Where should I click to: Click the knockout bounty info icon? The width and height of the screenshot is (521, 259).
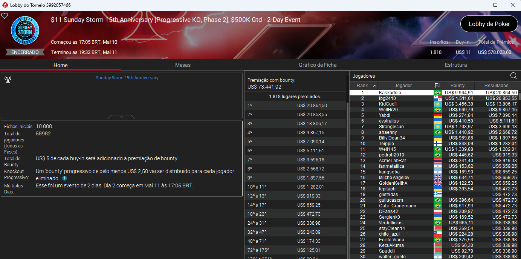click(64, 178)
